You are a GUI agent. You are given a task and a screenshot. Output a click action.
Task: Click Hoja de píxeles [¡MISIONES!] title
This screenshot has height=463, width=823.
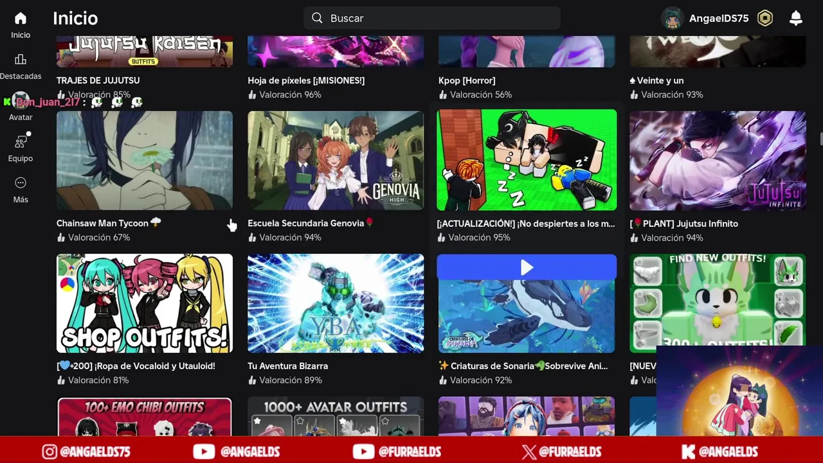pyautogui.click(x=306, y=80)
